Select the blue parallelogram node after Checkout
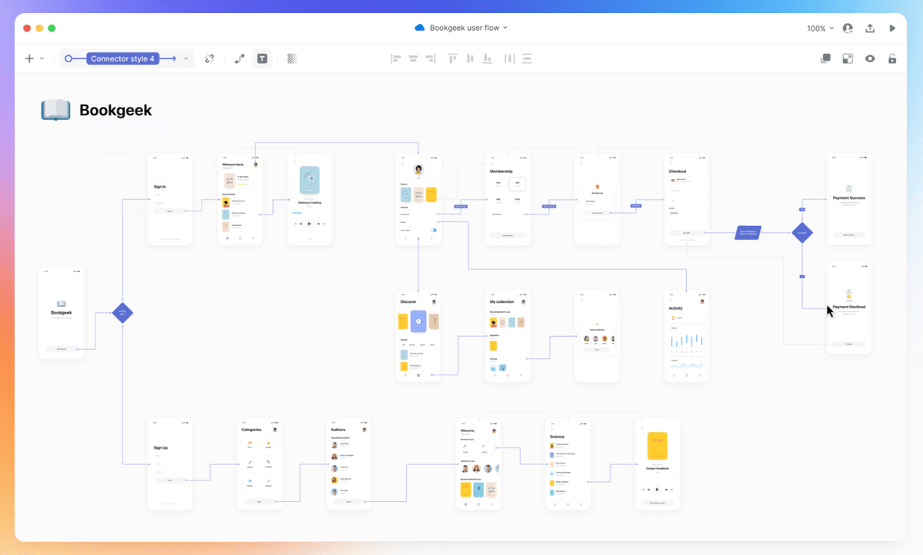Screen dimensions: 923x555 point(748,232)
